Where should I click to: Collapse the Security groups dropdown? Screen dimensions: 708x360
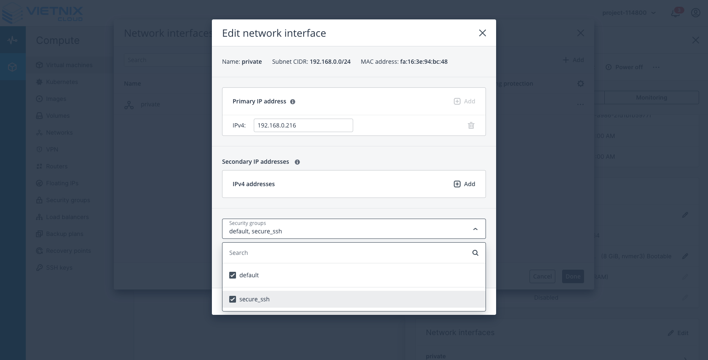[475, 229]
